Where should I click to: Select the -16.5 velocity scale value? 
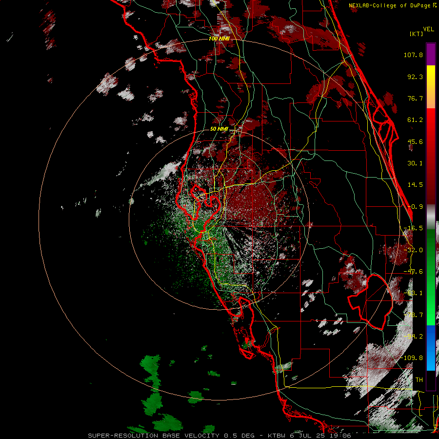click(x=413, y=228)
